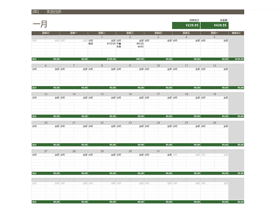279x215 pixels.
Task: Select date cell 23
Action: pos(130,123)
